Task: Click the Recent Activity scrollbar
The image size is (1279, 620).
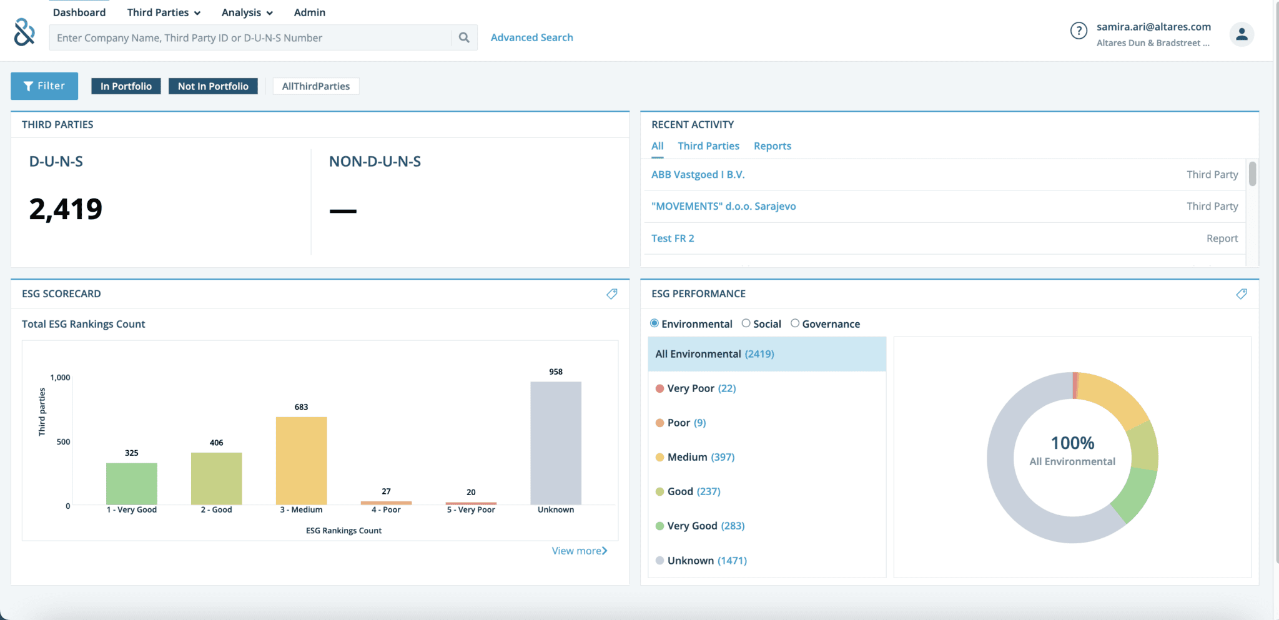Action: click(1252, 175)
